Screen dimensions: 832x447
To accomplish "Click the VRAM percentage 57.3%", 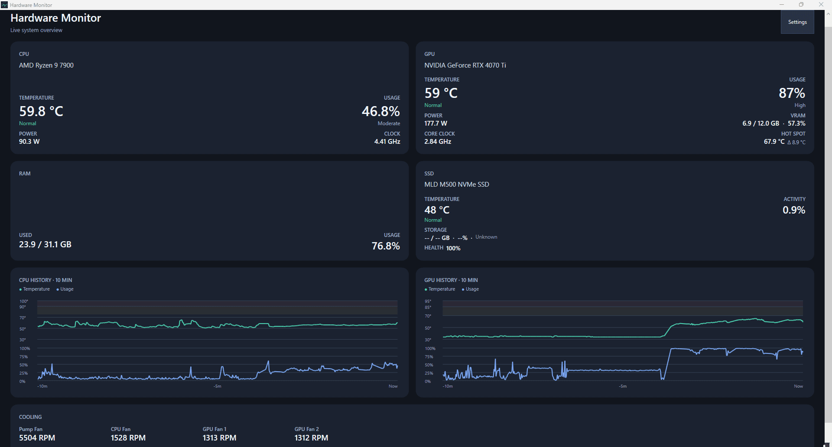I will tap(796, 123).
